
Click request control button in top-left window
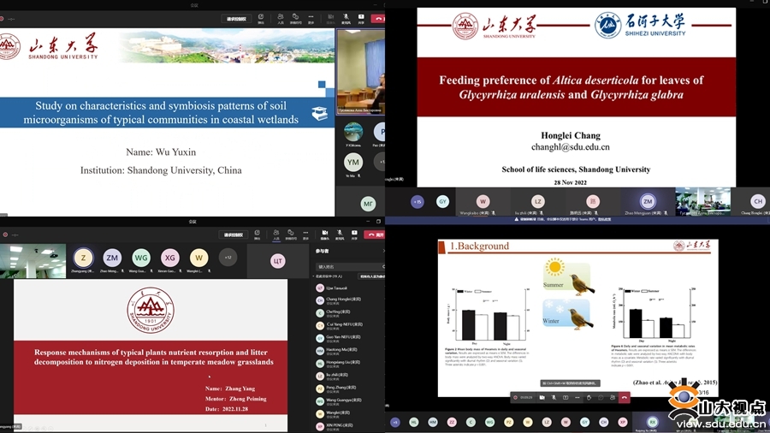[x=236, y=19]
